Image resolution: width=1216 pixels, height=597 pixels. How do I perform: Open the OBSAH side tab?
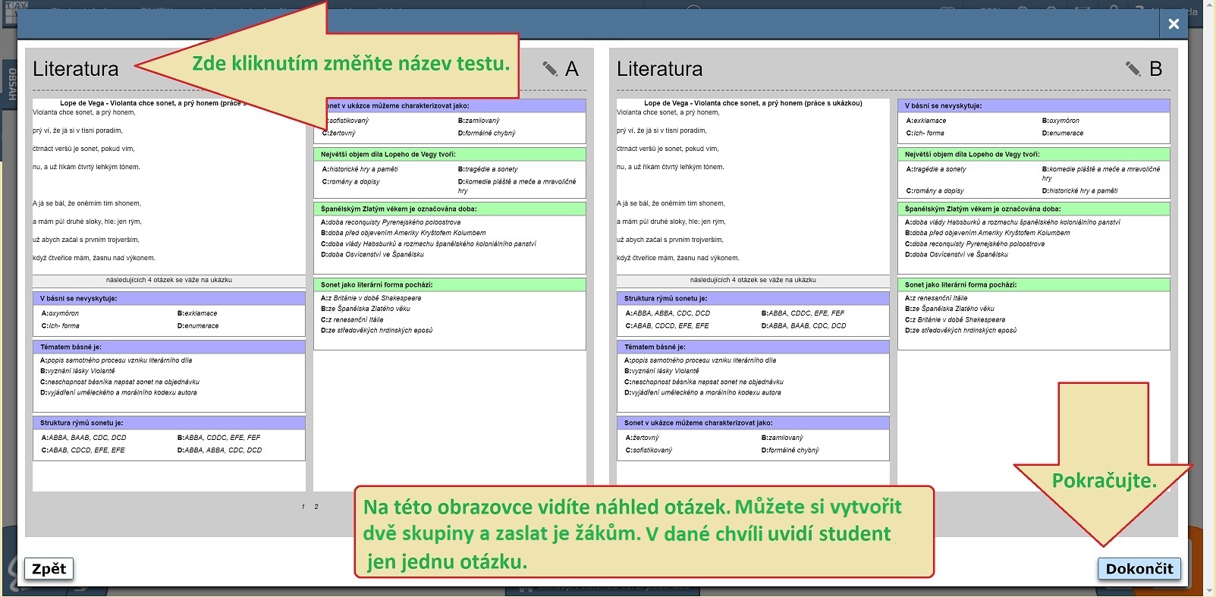click(x=11, y=85)
